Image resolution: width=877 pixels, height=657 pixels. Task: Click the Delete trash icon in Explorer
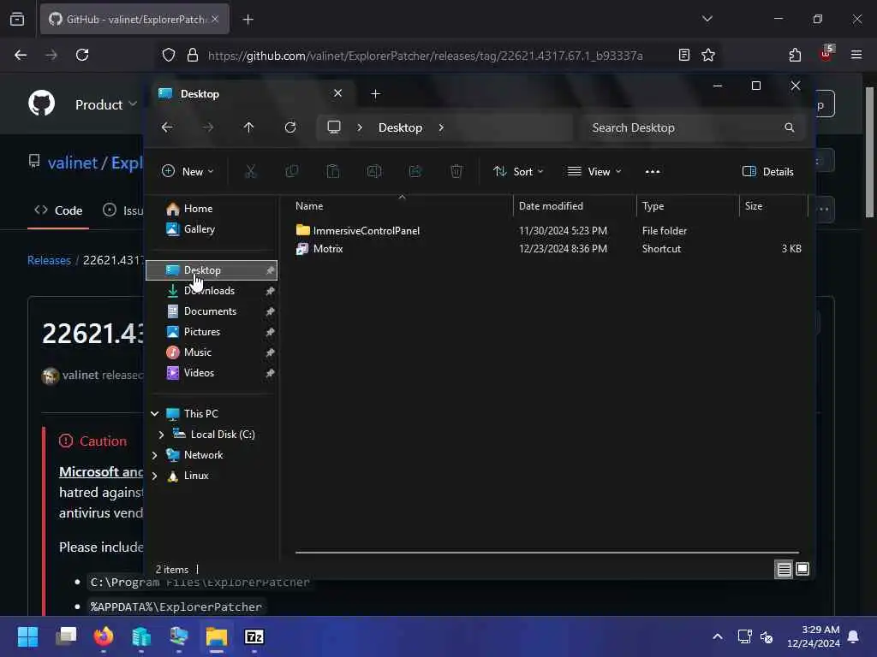(x=456, y=171)
